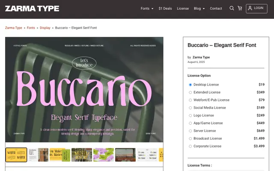
Task: Select the Oceana Amberto Morland thumbnail
Action: pos(147,155)
